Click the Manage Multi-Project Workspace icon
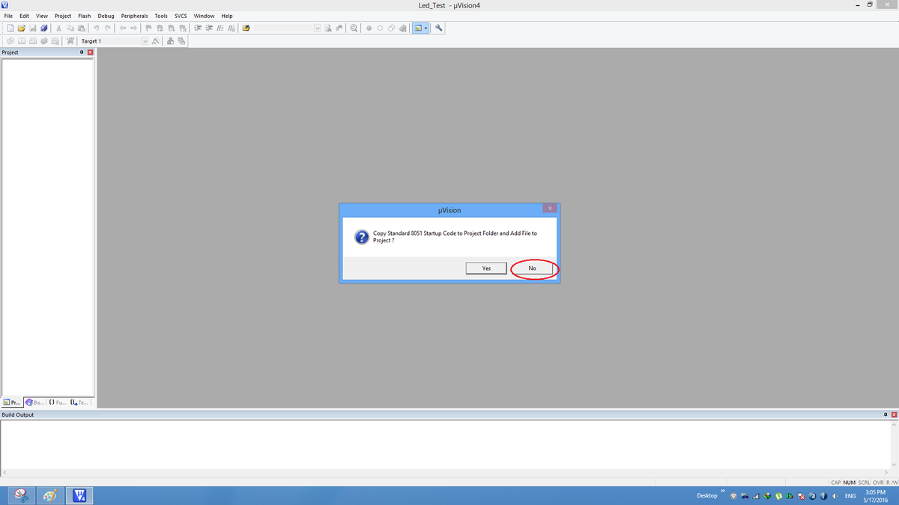Screen dimensions: 899x505 [181, 40]
